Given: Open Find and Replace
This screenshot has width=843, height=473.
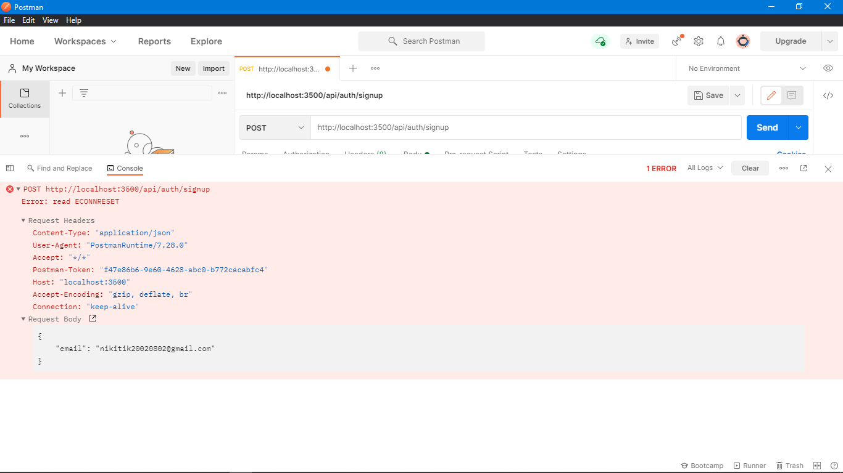Looking at the screenshot, I should click(x=60, y=168).
